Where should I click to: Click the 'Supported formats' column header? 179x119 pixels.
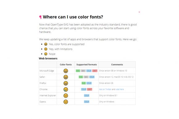point(86,65)
